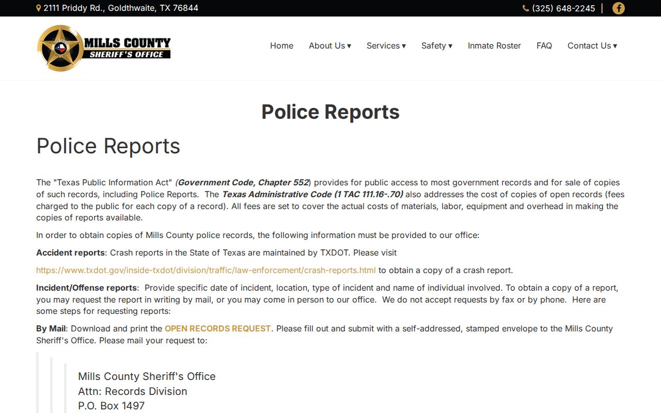Viewport: 661px width, 413px height.
Task: Expand the About Us menu
Action: 330,45
